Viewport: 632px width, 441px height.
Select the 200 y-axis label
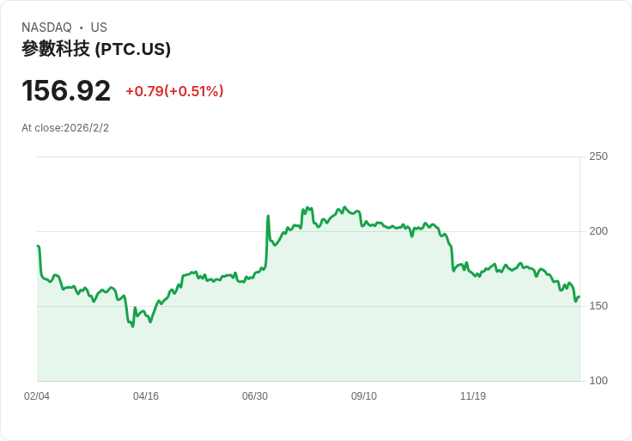(x=598, y=231)
